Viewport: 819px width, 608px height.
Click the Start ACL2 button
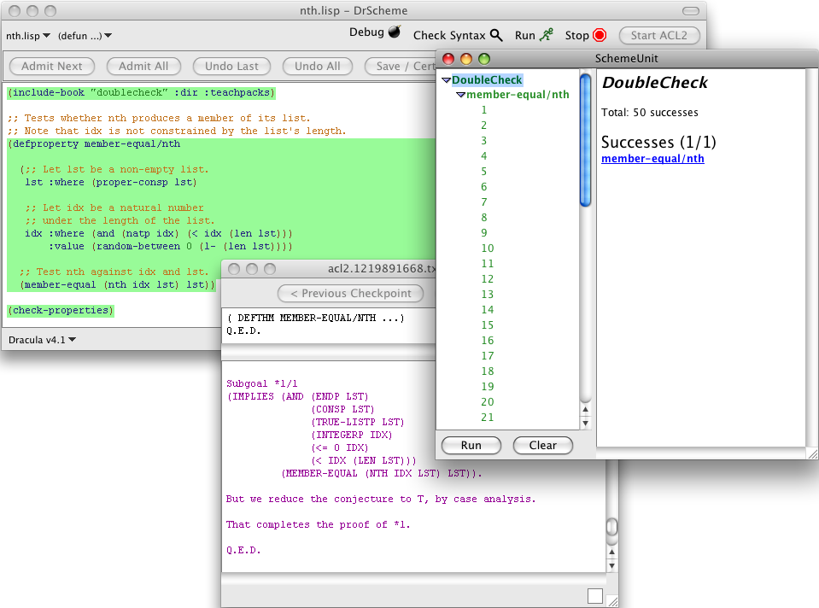[x=659, y=35]
